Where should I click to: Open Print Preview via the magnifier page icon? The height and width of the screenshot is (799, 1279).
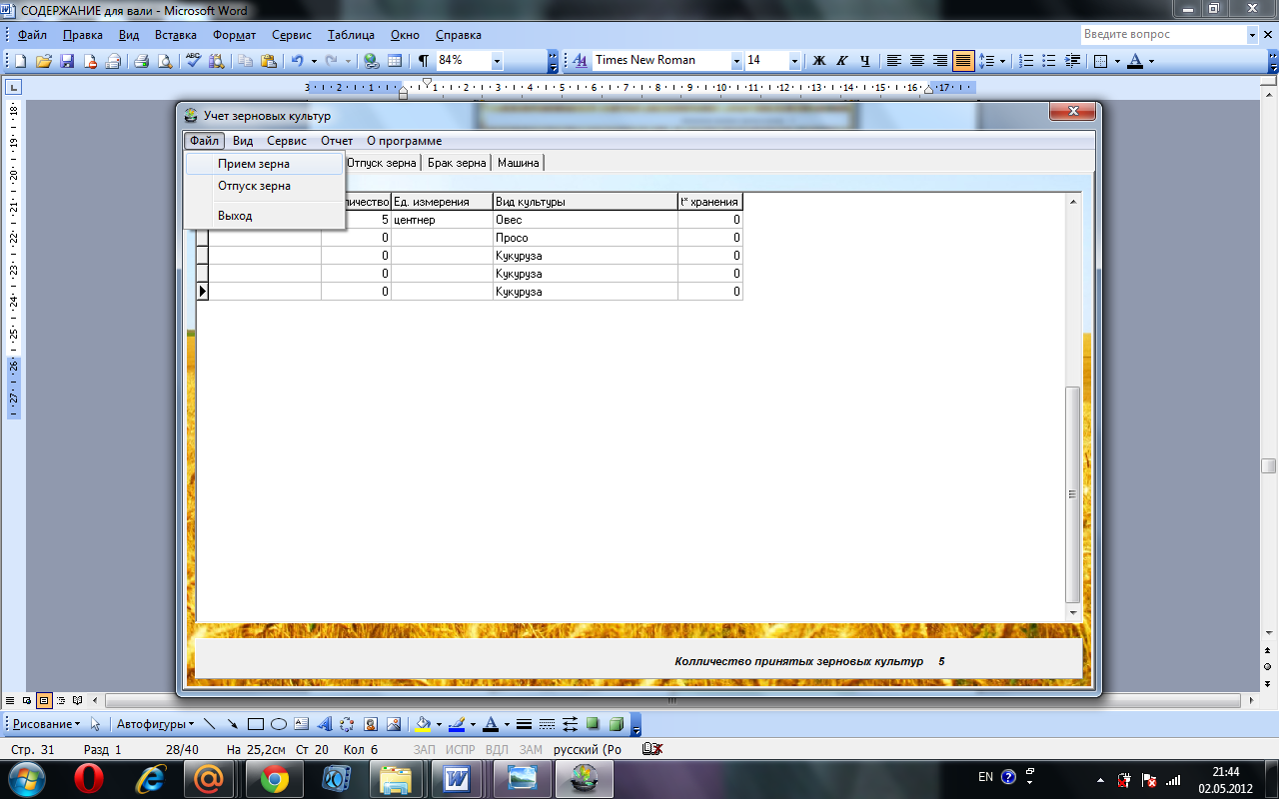coord(165,61)
